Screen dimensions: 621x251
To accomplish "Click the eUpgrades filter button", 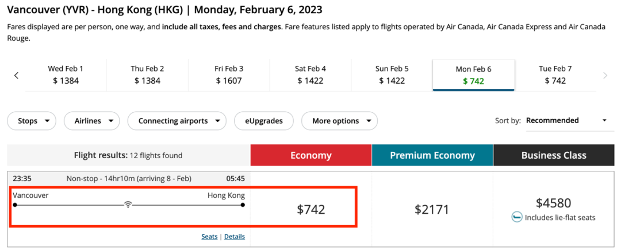I will click(x=263, y=121).
